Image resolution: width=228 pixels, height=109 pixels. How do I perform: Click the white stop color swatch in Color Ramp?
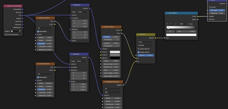click(181, 35)
